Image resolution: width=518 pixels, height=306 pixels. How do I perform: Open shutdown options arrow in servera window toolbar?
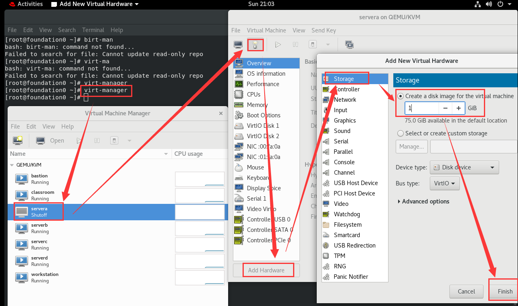[328, 44]
